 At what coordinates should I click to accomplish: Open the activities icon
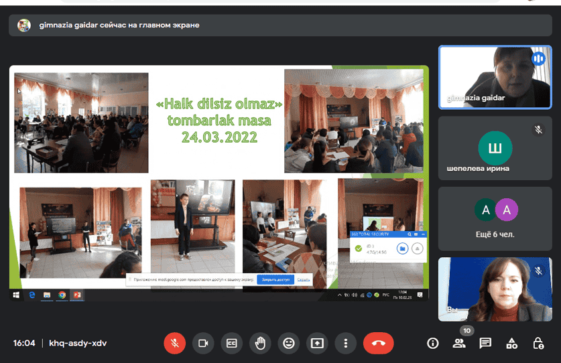pos(511,343)
